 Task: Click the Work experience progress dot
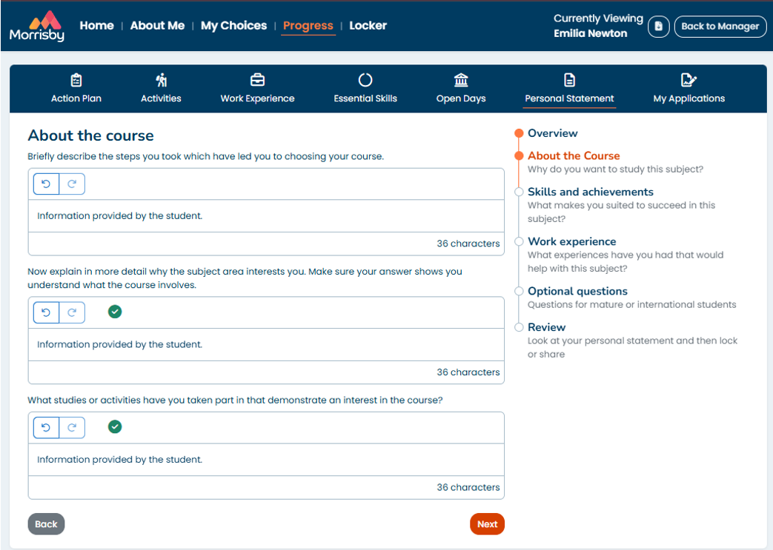tap(519, 241)
